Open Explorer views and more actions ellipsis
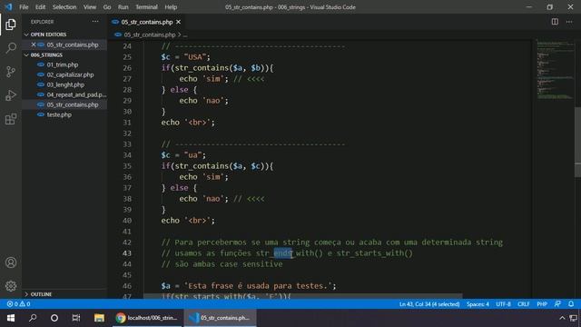Image resolution: width=581 pixels, height=327 pixels. 95,22
